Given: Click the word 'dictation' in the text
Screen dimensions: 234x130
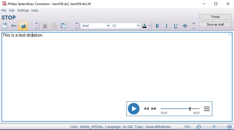Looking at the screenshot, I should pos(34,35).
